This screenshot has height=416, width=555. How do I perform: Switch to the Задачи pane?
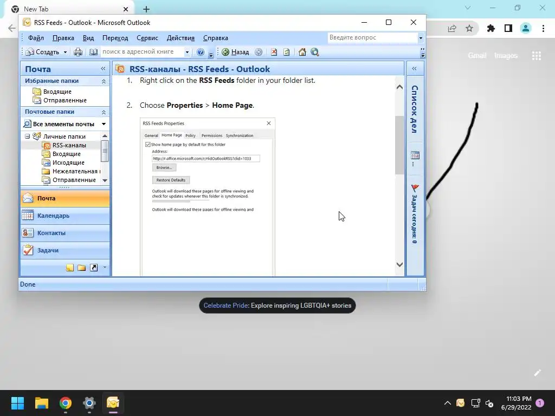pos(65,250)
